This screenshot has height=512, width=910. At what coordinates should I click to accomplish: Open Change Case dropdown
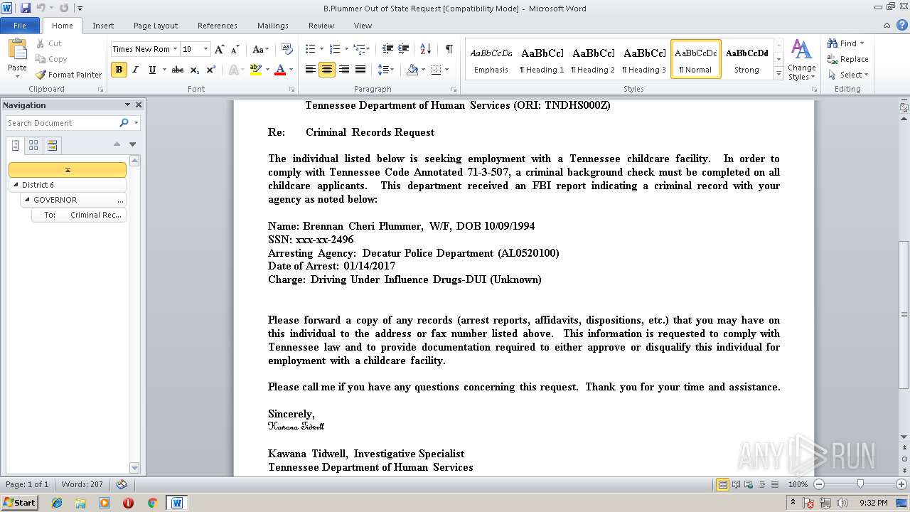click(x=261, y=49)
